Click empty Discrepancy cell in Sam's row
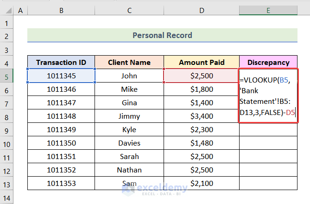This screenshot has height=204, width=310. pos(268,184)
